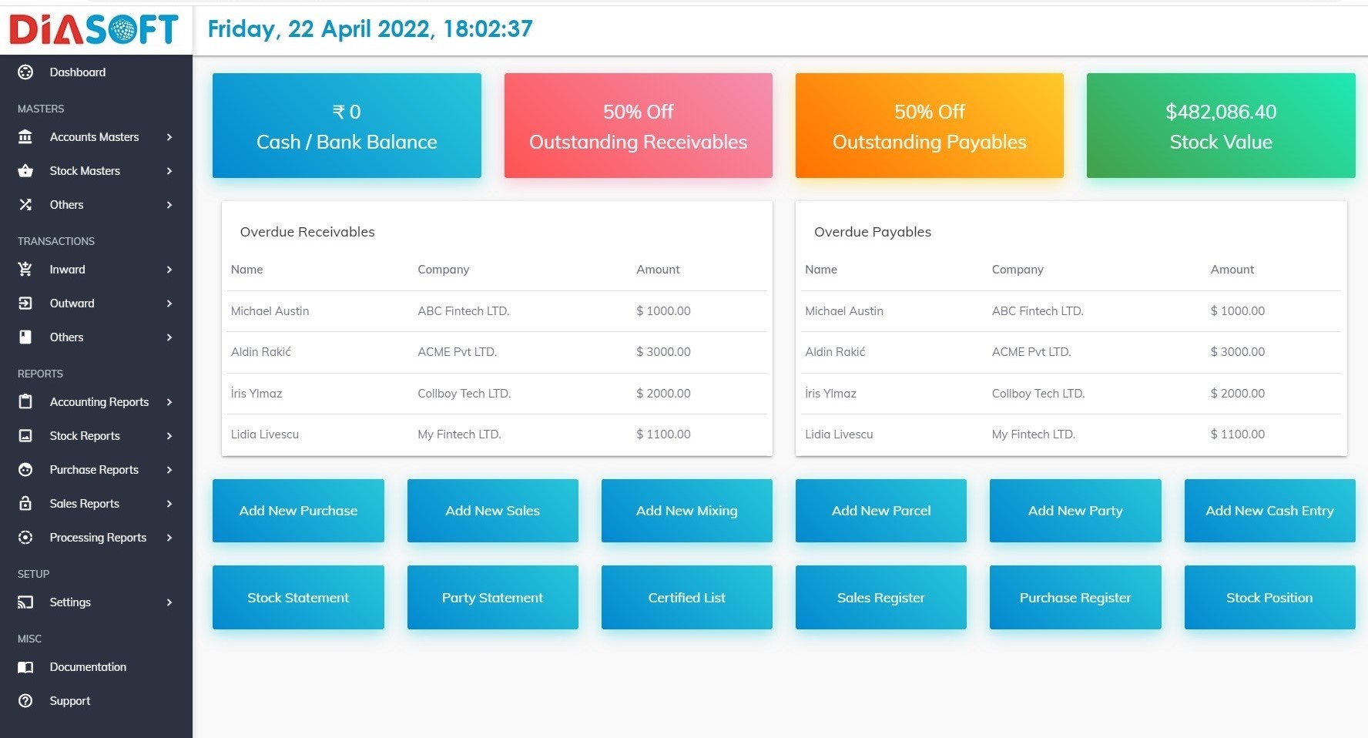Open the Stock Position report button
Screen dimensions: 1368x738
[x=1269, y=598]
